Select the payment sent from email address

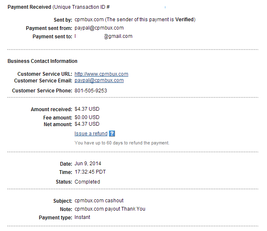(x=99, y=28)
